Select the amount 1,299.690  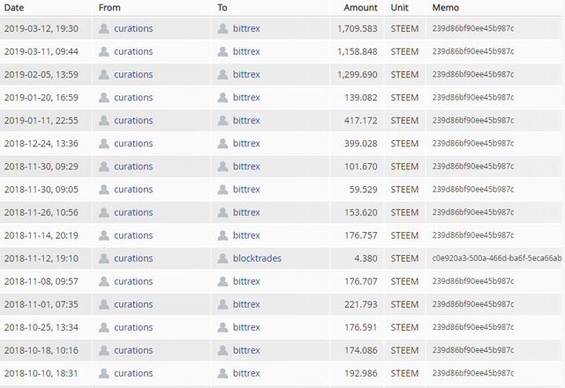tap(357, 74)
